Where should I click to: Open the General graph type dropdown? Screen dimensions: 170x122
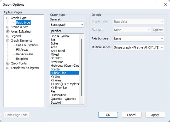(67, 25)
